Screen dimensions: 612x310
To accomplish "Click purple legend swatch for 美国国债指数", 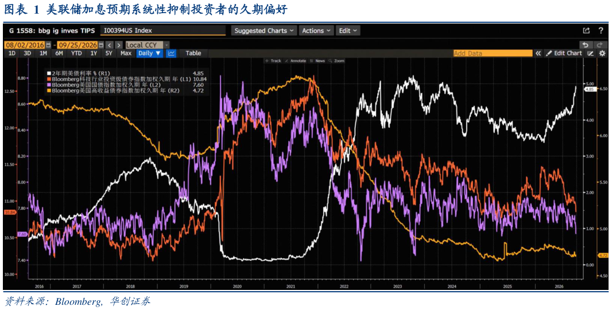I will click(49, 85).
